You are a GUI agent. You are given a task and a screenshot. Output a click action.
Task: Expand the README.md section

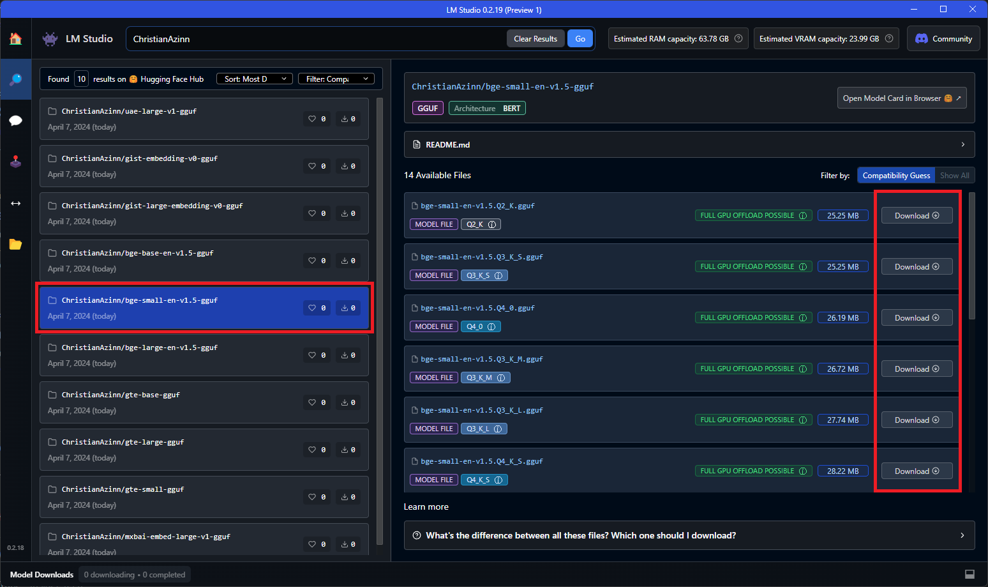click(689, 145)
